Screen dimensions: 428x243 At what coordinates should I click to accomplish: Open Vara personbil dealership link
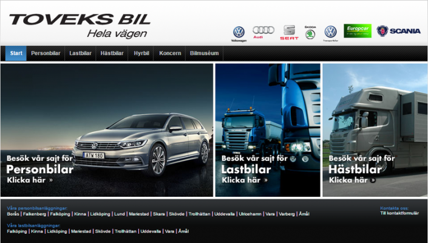coord(270,214)
